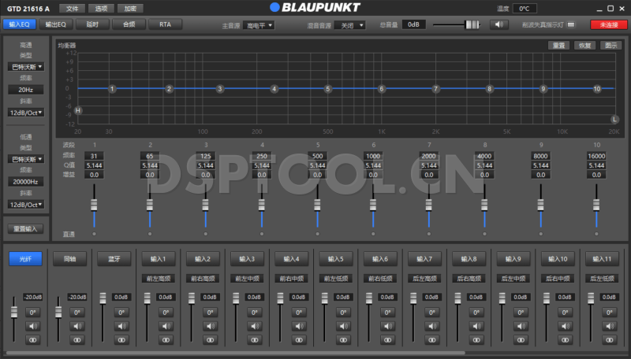Toggle the 直通 bypass dot for band 5

click(x=318, y=234)
